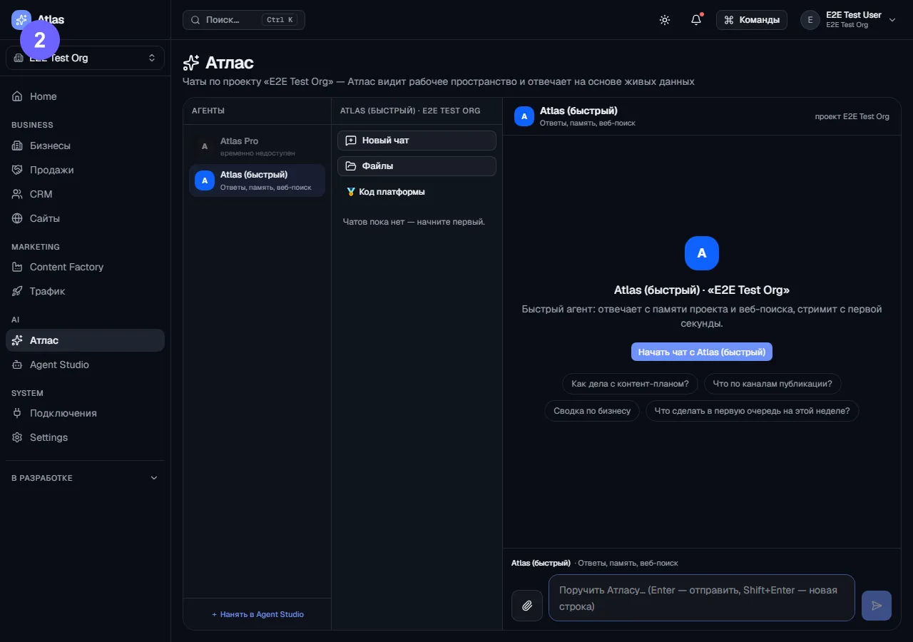
Task: Select the 'Сводка по бизнесу' suggestion
Action: click(592, 411)
